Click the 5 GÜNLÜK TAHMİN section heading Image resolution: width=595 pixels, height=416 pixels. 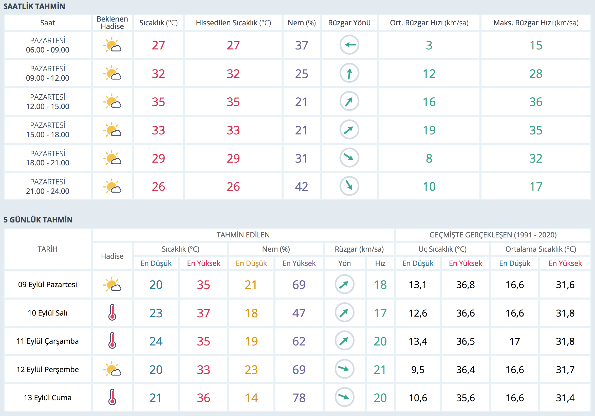[x=38, y=220]
